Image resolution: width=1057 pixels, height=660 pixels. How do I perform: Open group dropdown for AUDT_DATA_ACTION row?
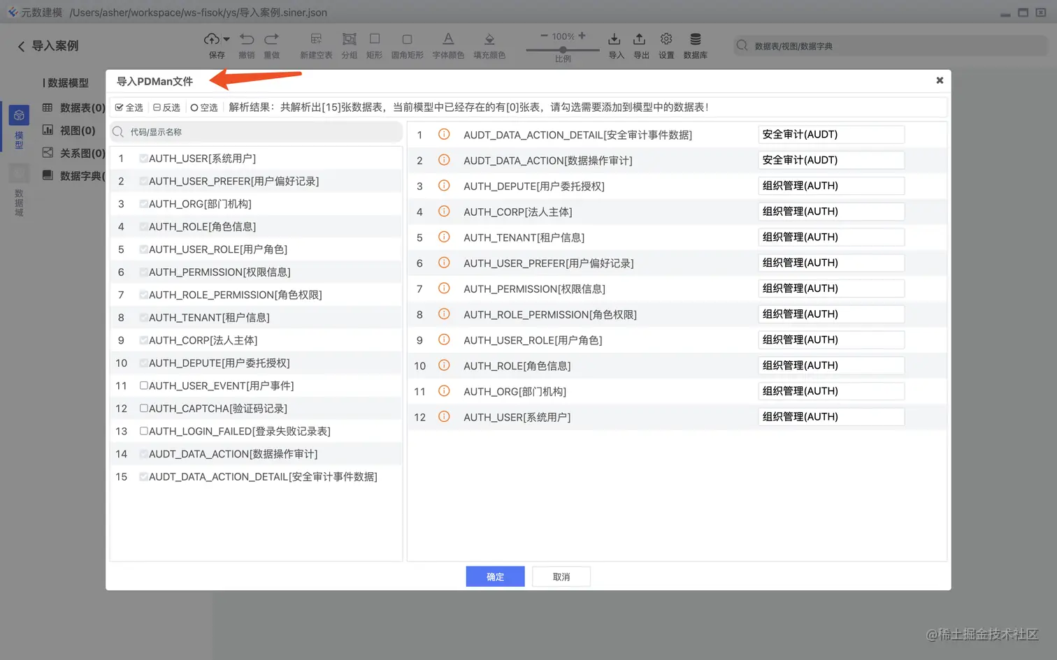(x=831, y=160)
